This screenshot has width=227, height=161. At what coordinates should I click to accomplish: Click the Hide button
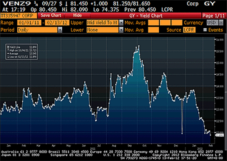click(x=77, y=16)
